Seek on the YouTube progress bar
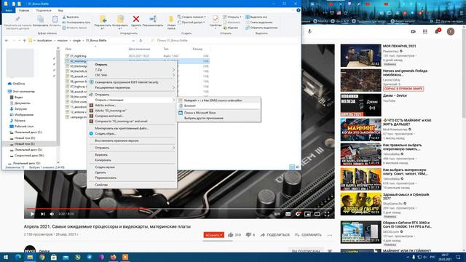The height and width of the screenshot is (262, 466). coord(179,209)
